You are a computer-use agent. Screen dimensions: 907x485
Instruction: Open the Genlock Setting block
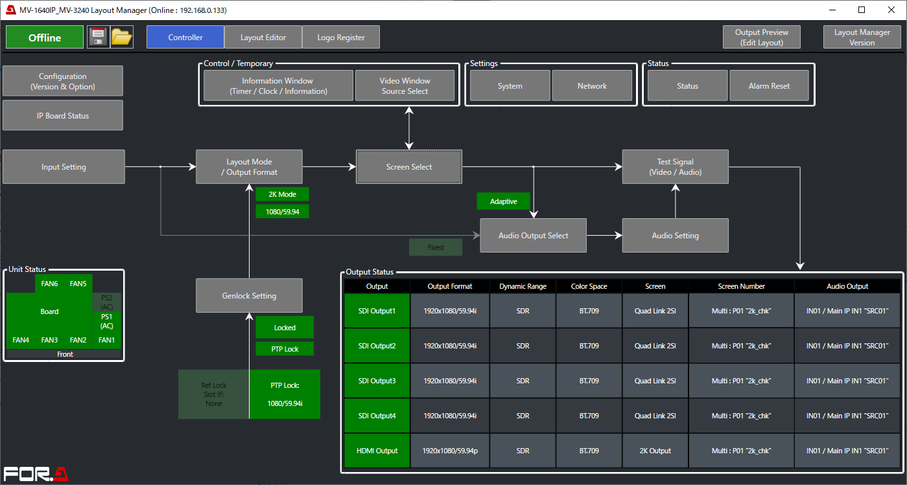pos(249,296)
